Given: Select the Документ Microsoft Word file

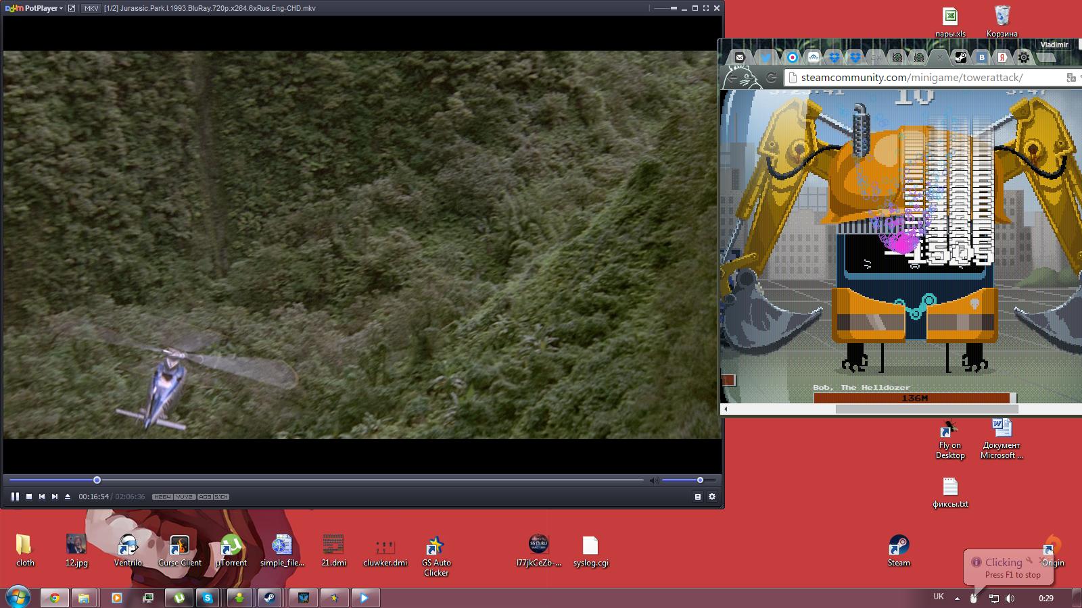Looking at the screenshot, I should pos(1002,439).
